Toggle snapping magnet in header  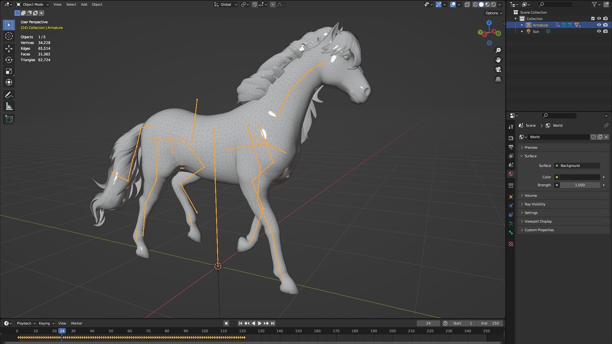coord(255,4)
